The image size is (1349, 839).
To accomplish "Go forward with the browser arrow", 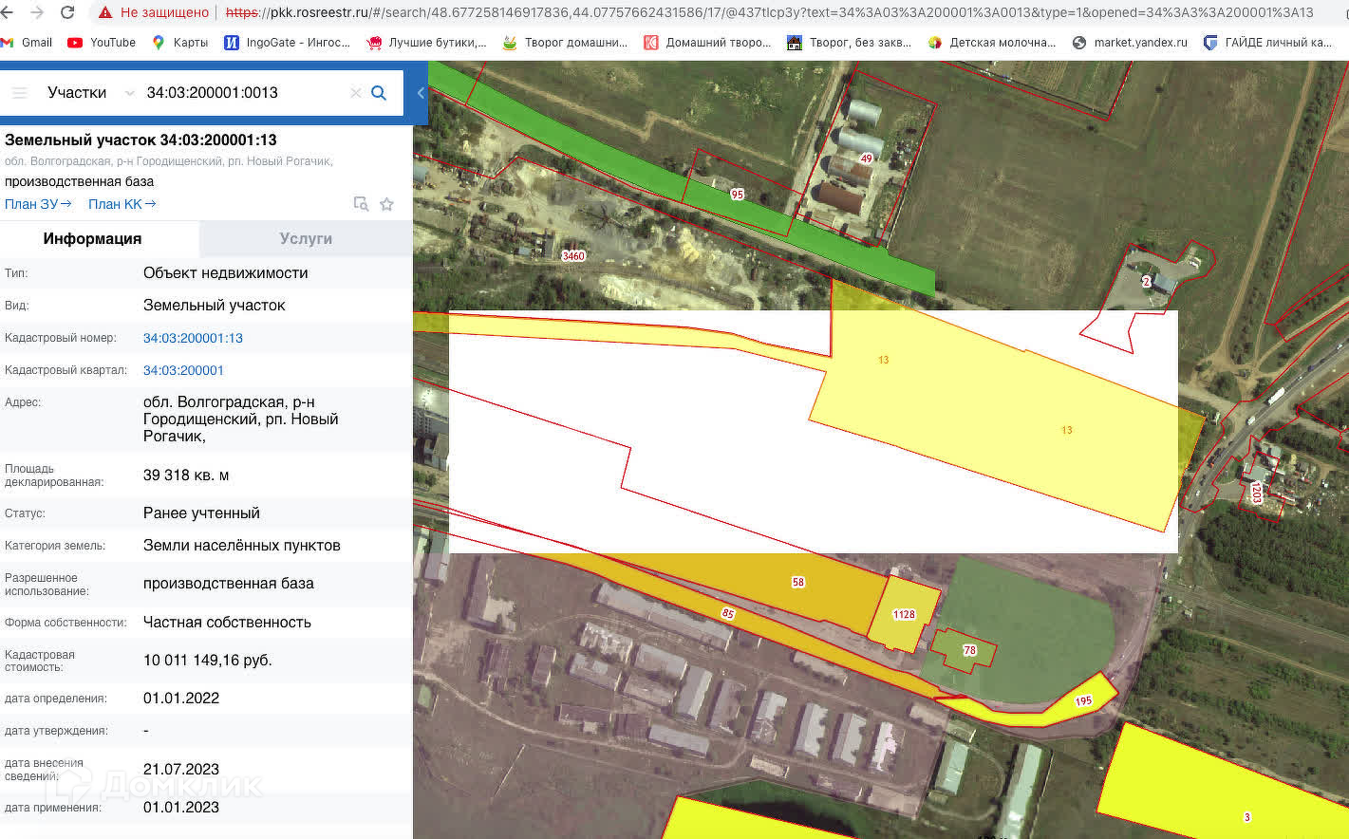I will pos(37,12).
